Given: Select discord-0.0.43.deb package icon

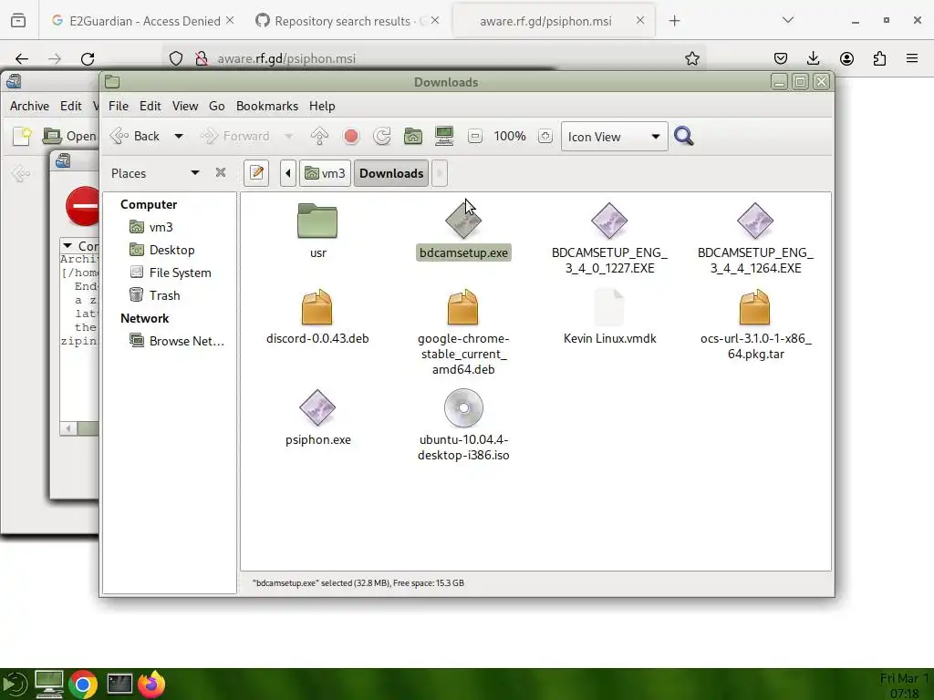Looking at the screenshot, I should [x=317, y=307].
